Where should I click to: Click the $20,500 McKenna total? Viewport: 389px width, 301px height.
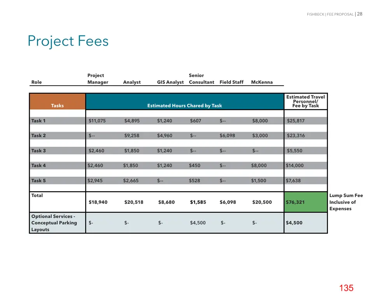(x=262, y=202)
